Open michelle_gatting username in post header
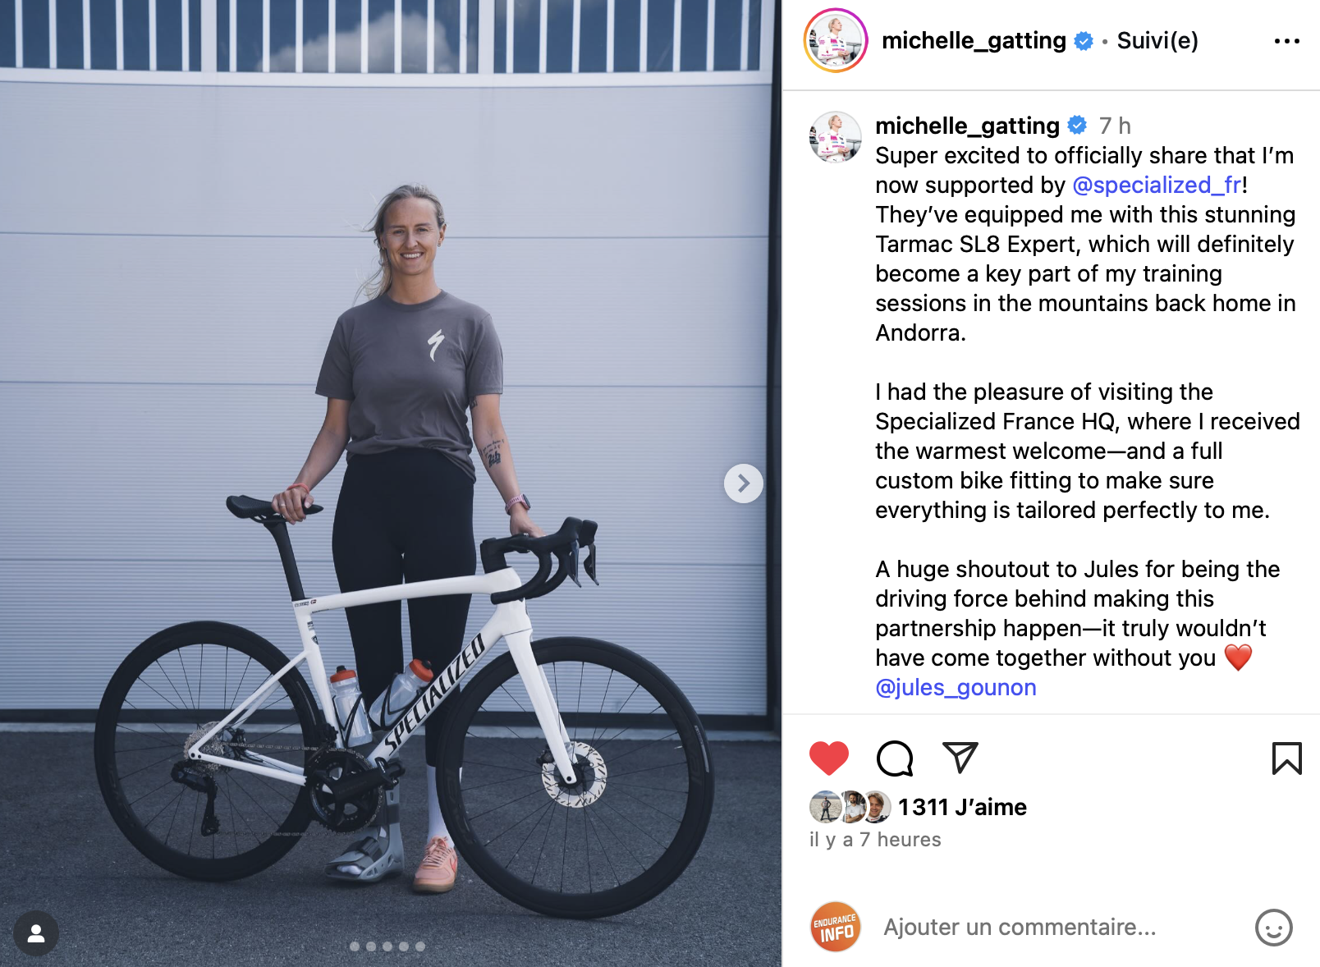This screenshot has width=1320, height=967. [x=974, y=40]
